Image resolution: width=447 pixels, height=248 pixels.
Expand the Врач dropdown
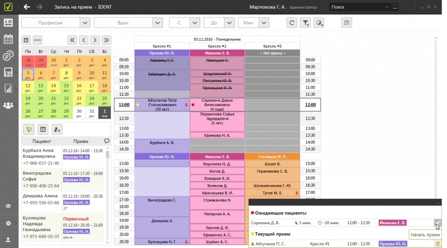click(157, 23)
